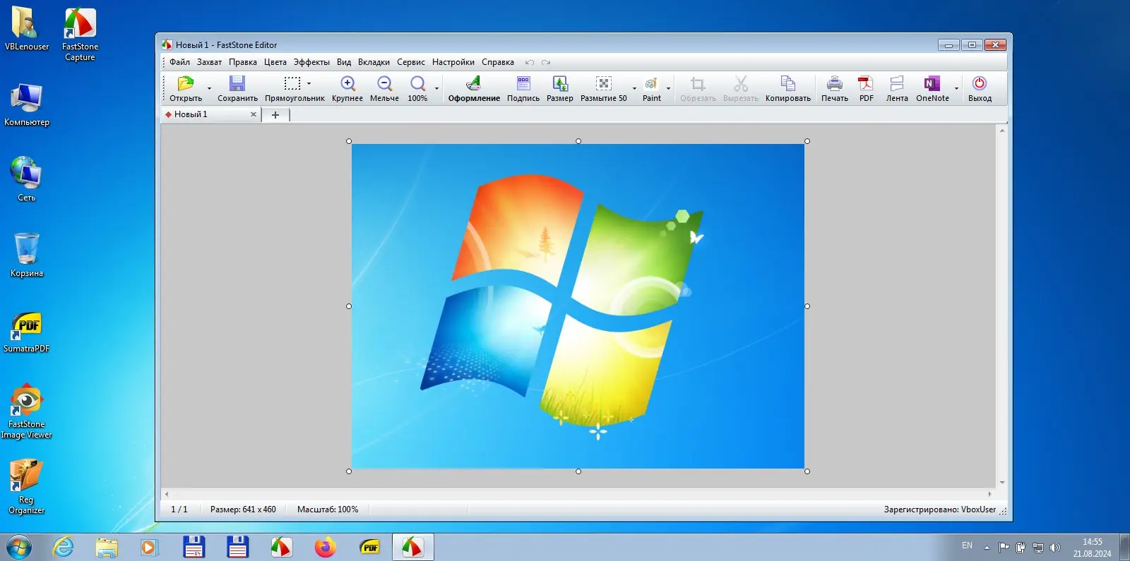Select the Reg Organizer desktop icon

[27, 487]
